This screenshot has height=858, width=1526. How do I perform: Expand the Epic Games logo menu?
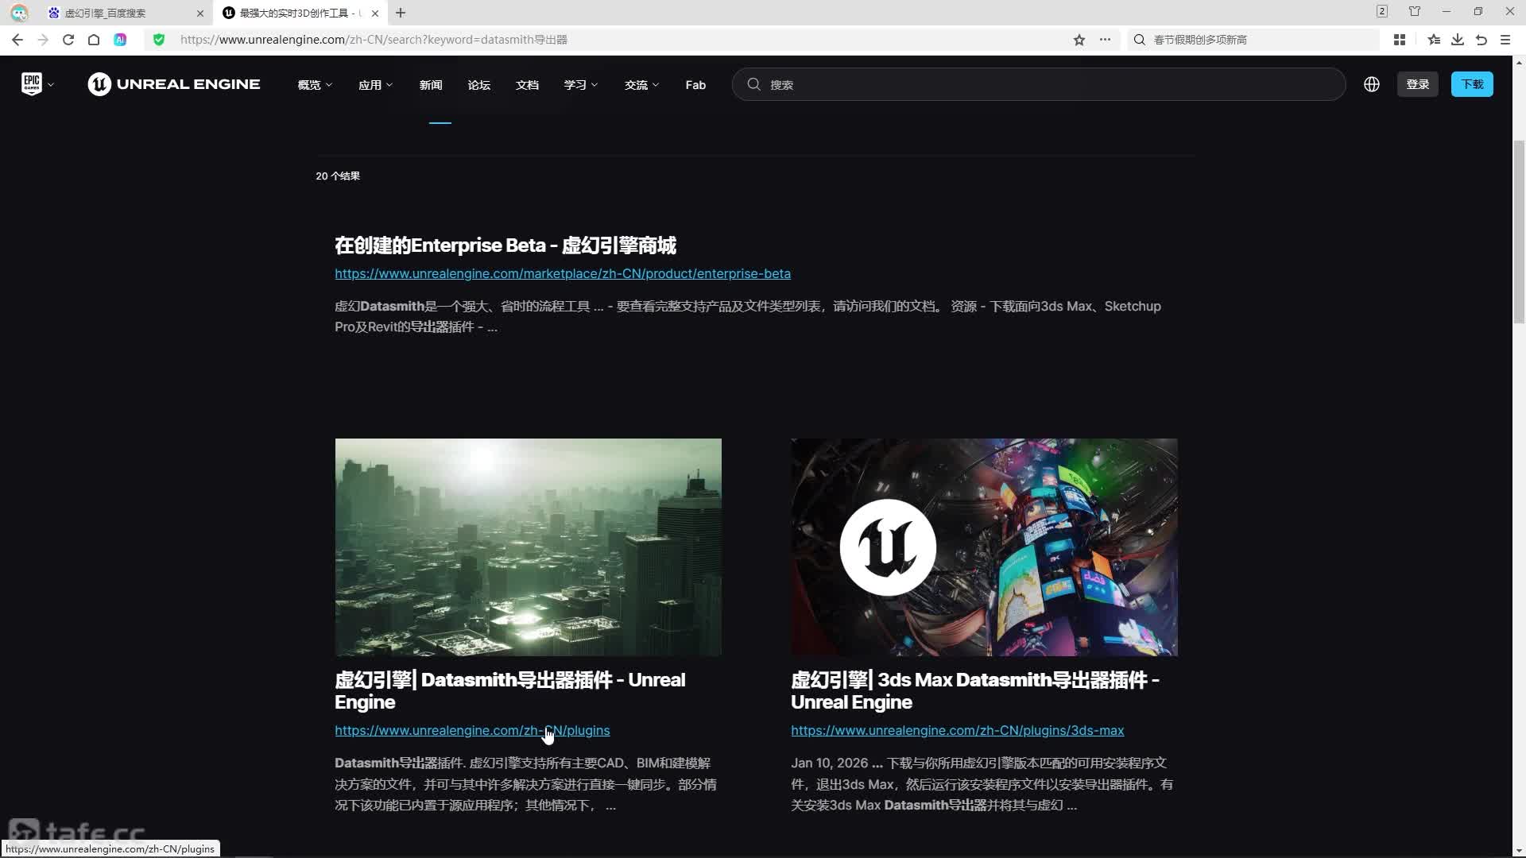[x=37, y=84]
